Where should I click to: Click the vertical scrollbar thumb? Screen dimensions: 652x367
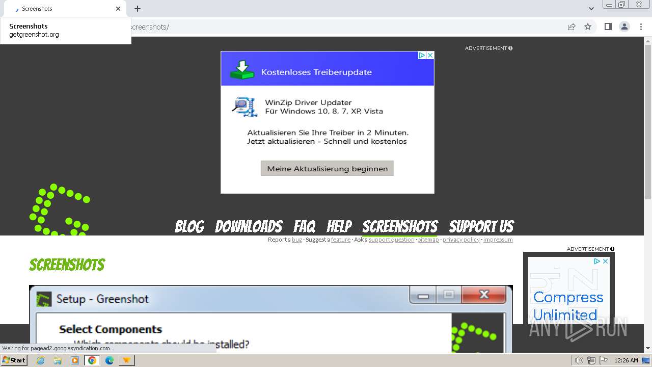pos(648,122)
